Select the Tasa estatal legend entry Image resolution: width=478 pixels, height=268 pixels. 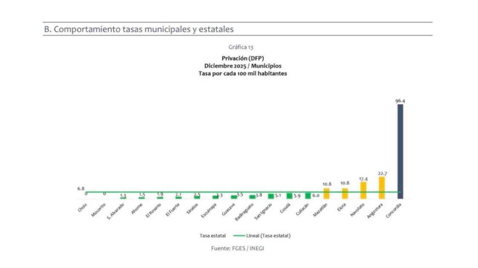pyautogui.click(x=213, y=235)
